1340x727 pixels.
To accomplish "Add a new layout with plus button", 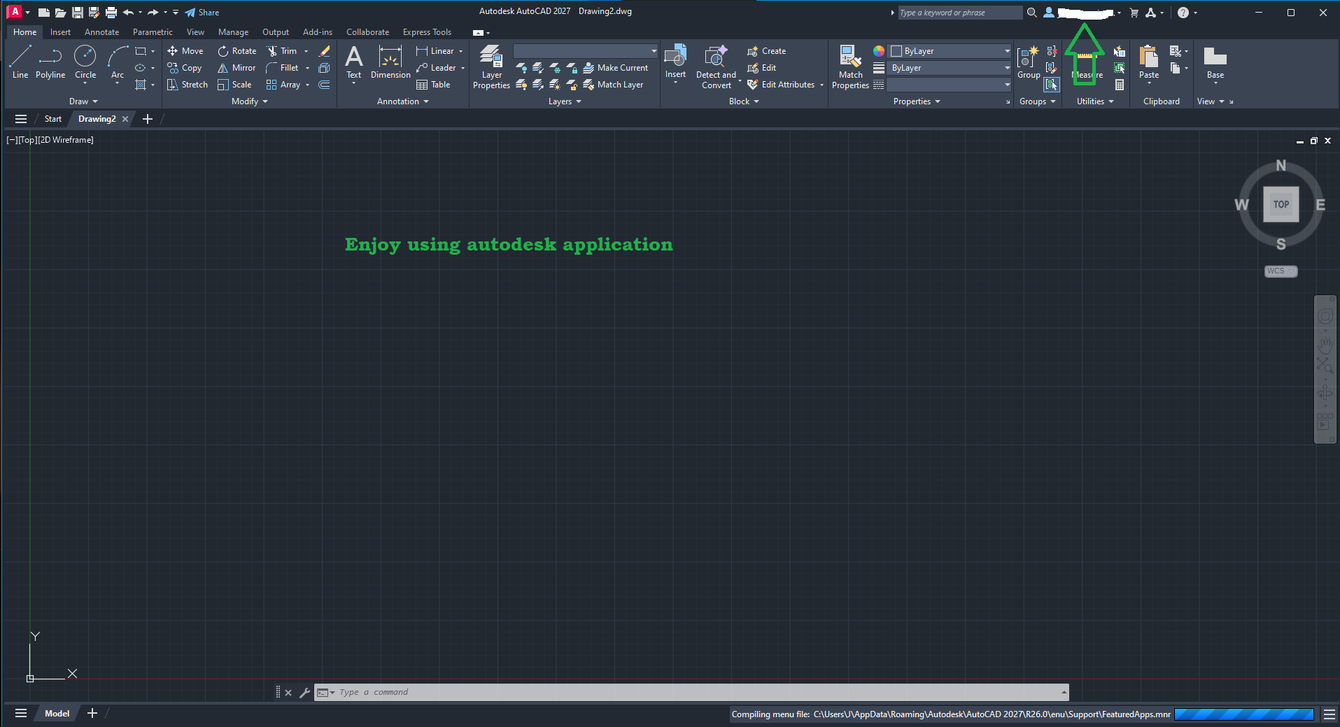I will click(92, 714).
